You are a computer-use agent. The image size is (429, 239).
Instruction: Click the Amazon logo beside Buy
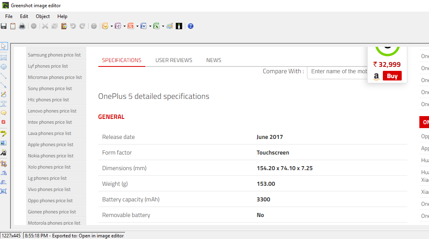coord(376,76)
